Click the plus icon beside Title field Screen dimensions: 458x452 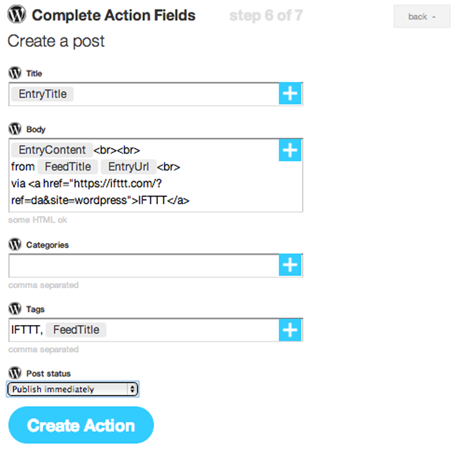[291, 94]
